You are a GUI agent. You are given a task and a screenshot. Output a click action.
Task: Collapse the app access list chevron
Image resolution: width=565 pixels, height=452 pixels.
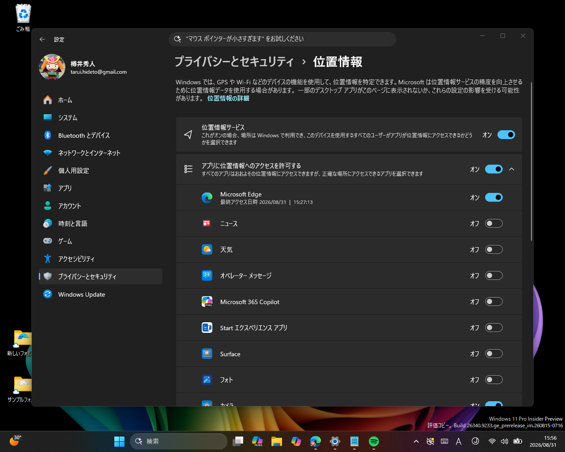click(x=512, y=169)
